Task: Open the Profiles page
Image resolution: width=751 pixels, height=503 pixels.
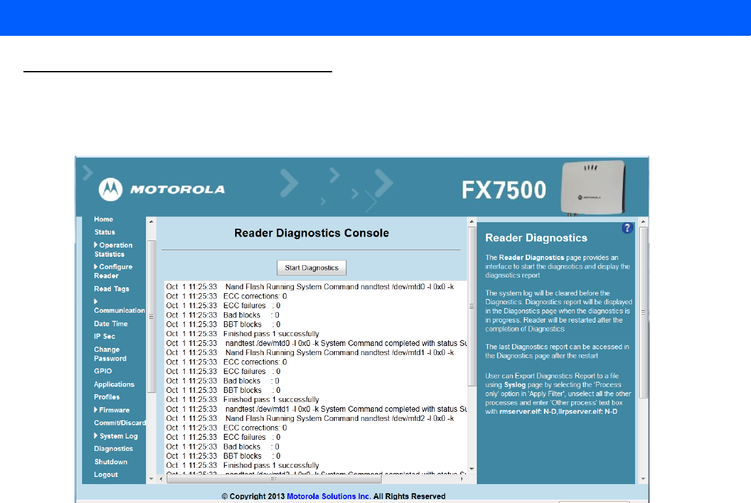Action: point(107,397)
